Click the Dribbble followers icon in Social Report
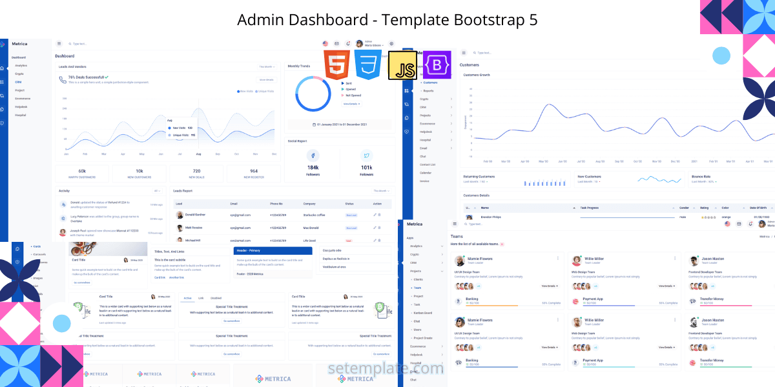The image size is (775, 387). 313,155
